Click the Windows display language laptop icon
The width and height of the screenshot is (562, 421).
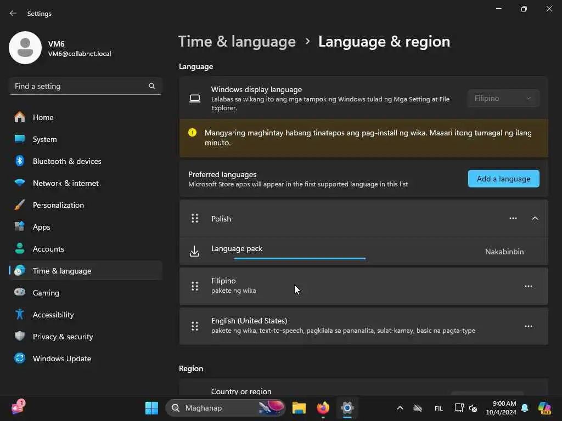tap(195, 98)
